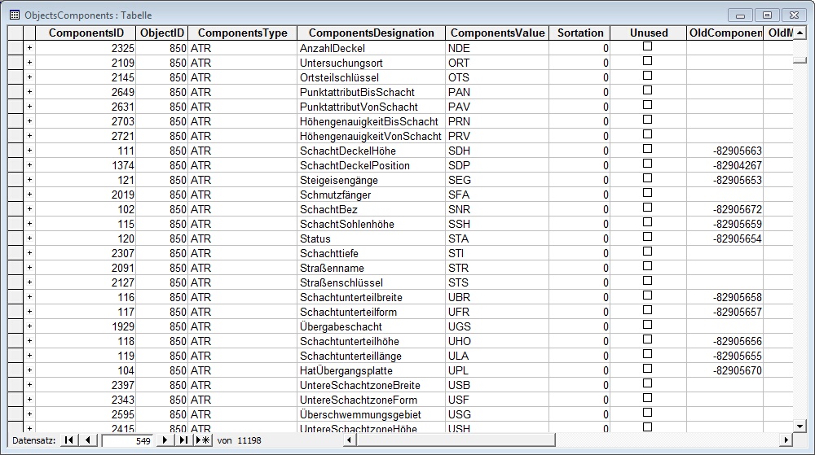This screenshot has width=815, height=455.
Task: Go to the first record button
Action: (68, 440)
